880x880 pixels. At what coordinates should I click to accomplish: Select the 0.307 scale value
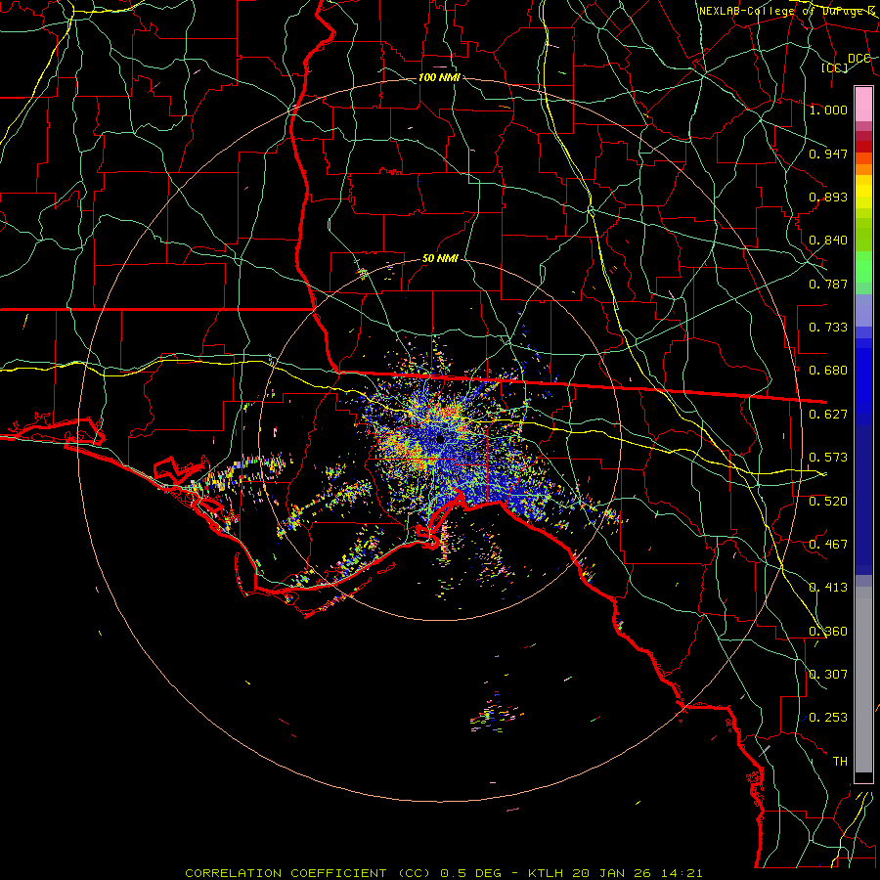(828, 675)
